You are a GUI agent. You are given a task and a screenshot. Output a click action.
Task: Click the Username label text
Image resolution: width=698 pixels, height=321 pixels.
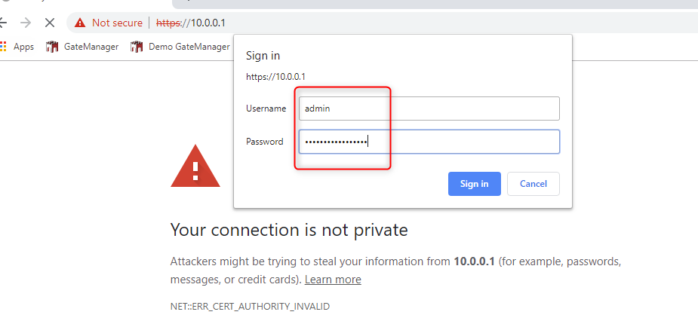click(266, 109)
